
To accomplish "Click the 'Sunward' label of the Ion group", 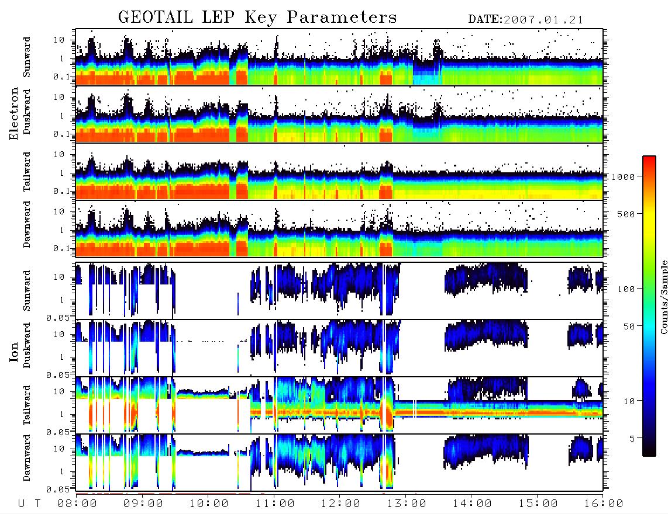I will point(27,291).
